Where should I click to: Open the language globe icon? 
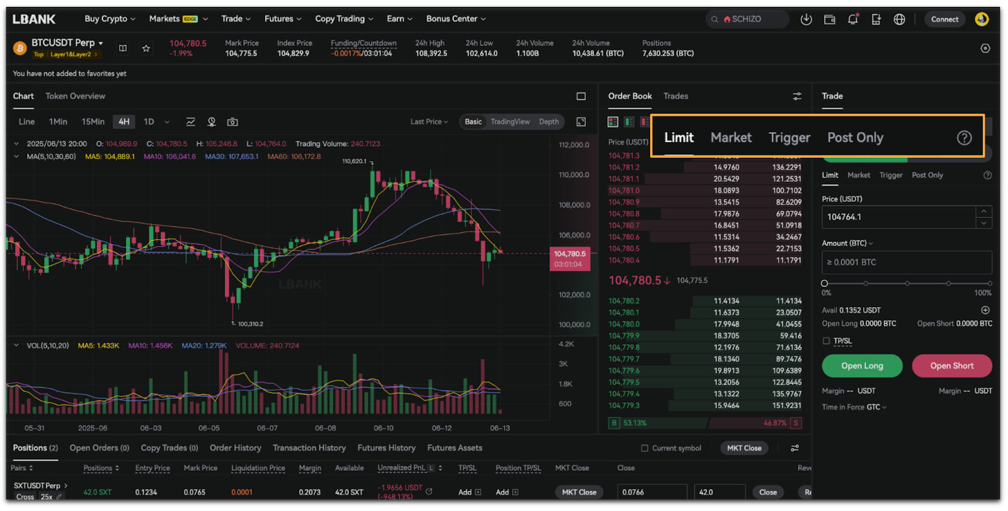coord(899,20)
